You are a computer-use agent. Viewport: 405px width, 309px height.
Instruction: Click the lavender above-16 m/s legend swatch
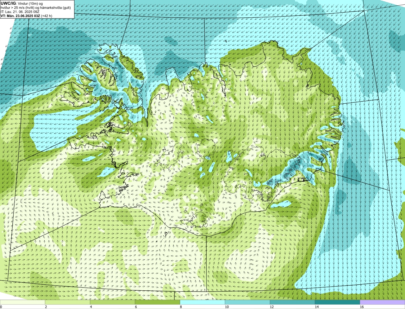[x=383, y=302]
